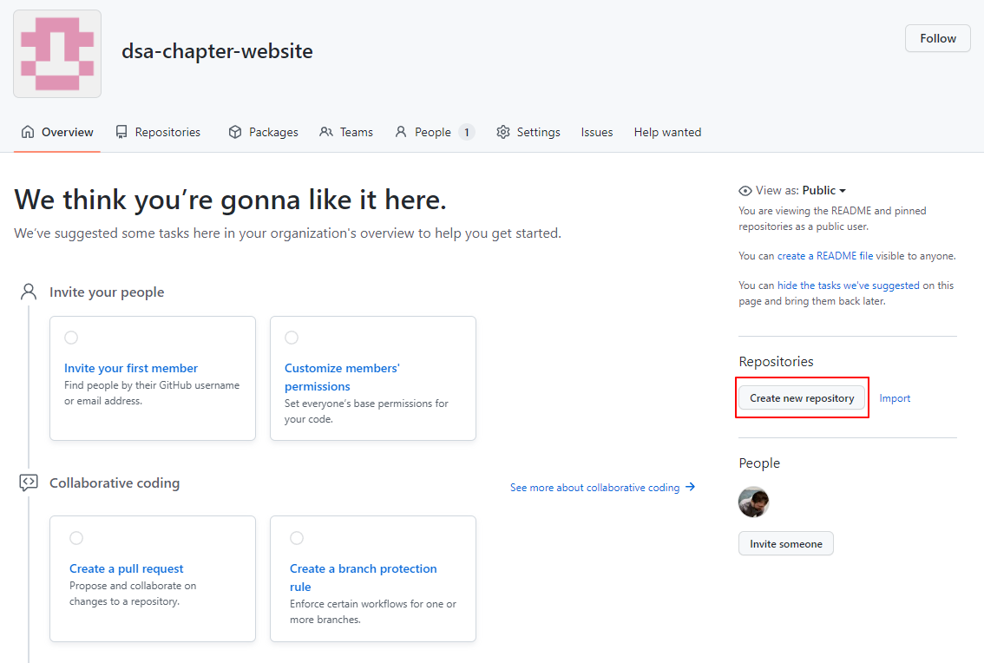Click the dsa-chapter-website organization name
Viewport: 984px width, 663px height.
pos(217,51)
